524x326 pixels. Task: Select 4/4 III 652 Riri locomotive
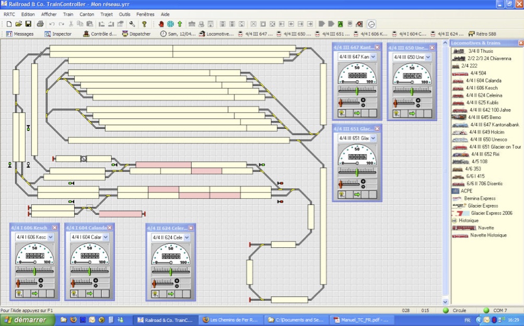click(x=485, y=154)
